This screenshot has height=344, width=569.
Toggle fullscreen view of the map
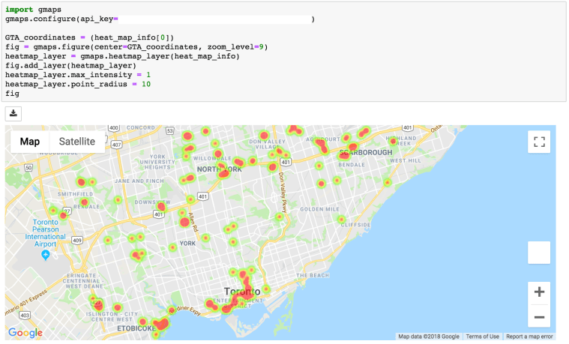click(538, 141)
